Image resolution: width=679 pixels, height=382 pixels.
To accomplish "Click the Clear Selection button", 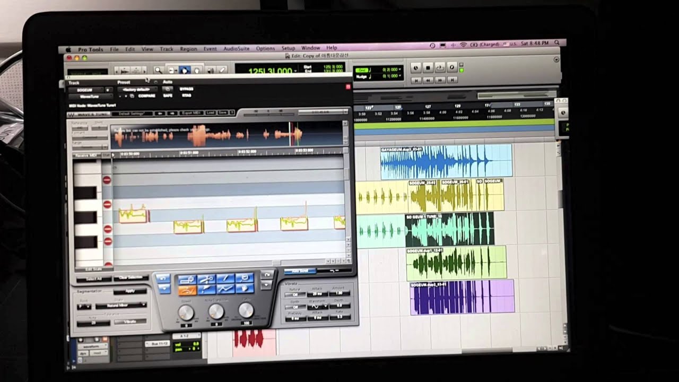I will click(x=131, y=277).
